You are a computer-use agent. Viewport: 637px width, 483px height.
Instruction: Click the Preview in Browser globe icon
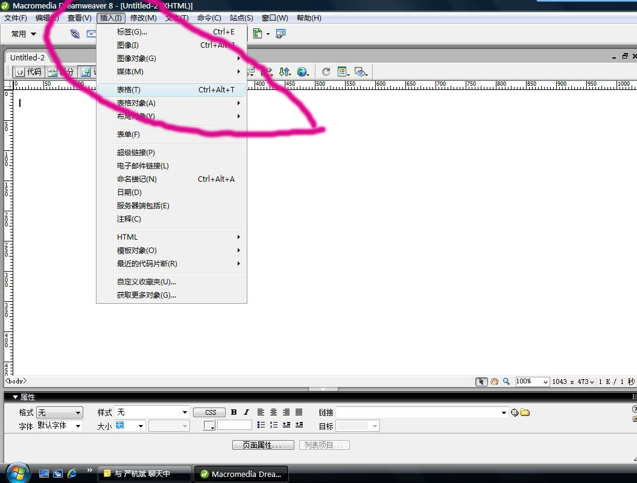pos(303,72)
